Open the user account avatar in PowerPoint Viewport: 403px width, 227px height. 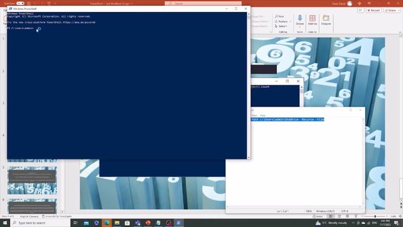point(349,3)
